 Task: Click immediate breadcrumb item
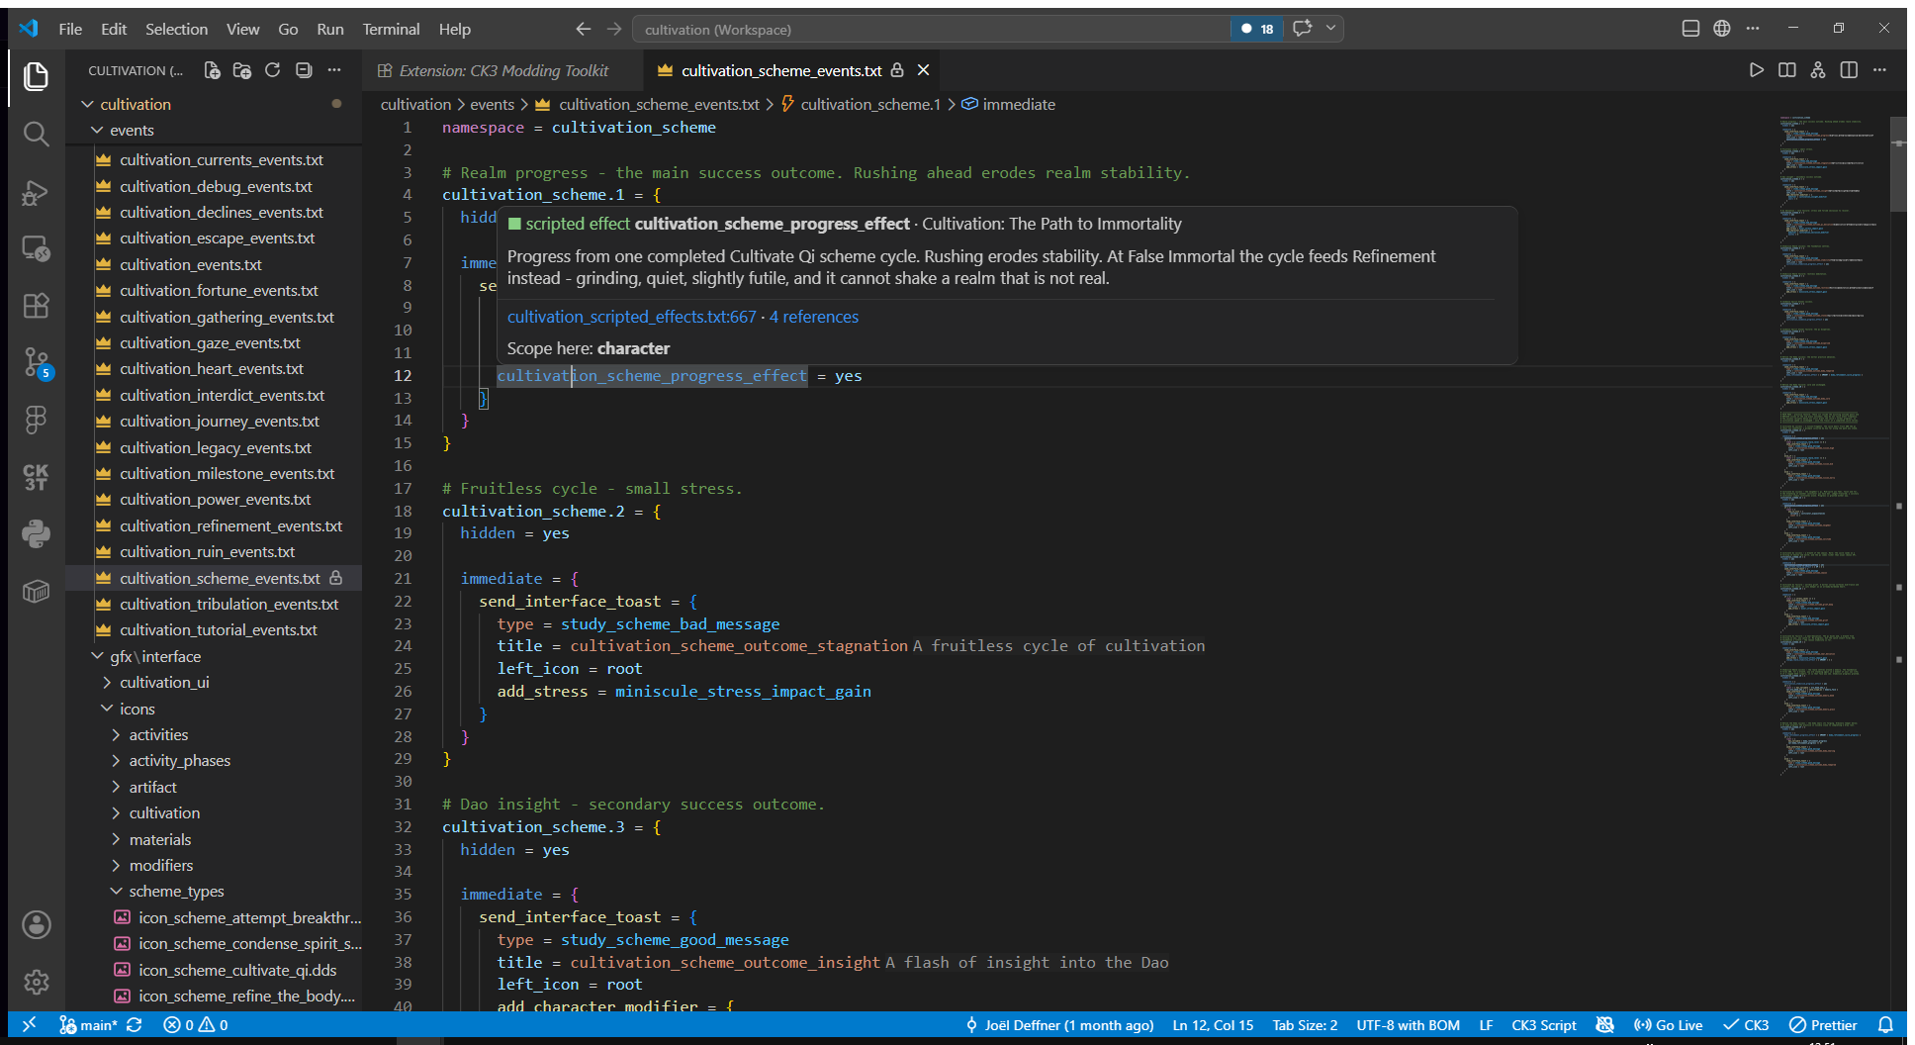[1019, 104]
